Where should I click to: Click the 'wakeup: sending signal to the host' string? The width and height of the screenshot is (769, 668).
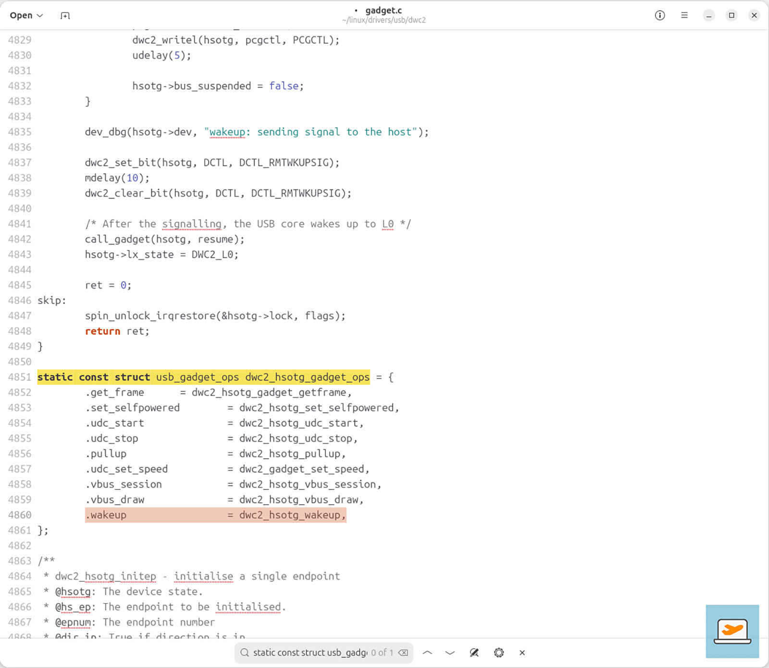click(311, 132)
